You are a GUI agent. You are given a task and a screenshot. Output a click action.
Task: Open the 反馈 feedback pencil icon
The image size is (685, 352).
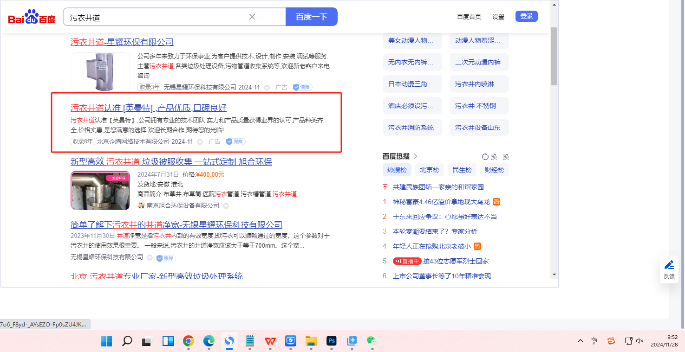tap(669, 265)
